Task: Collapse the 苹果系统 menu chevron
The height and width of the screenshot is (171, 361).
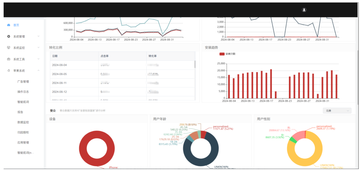Action: pos(38,71)
